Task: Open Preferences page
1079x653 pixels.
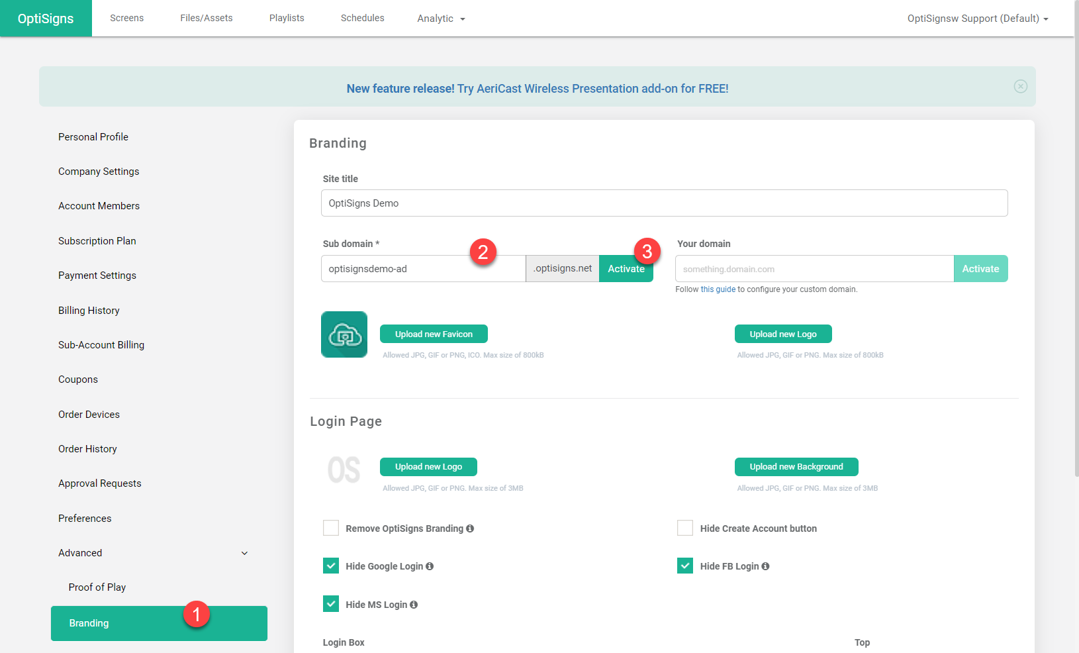Action: point(85,519)
